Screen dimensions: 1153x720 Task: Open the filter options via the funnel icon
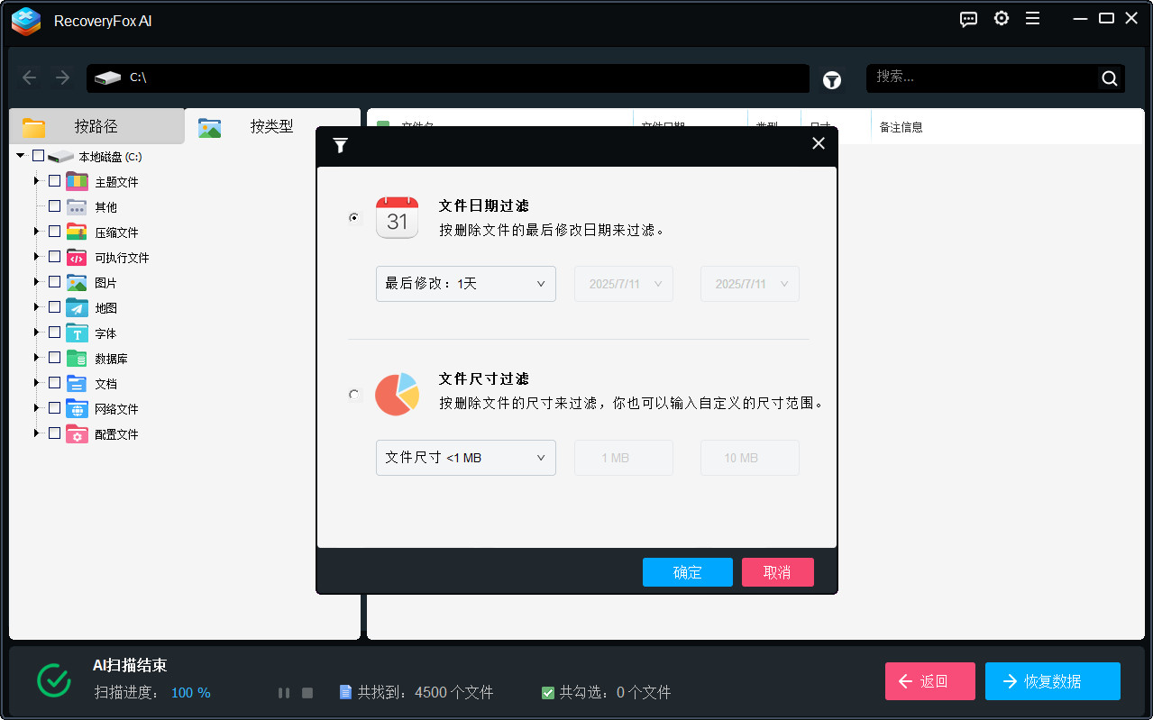click(x=831, y=79)
